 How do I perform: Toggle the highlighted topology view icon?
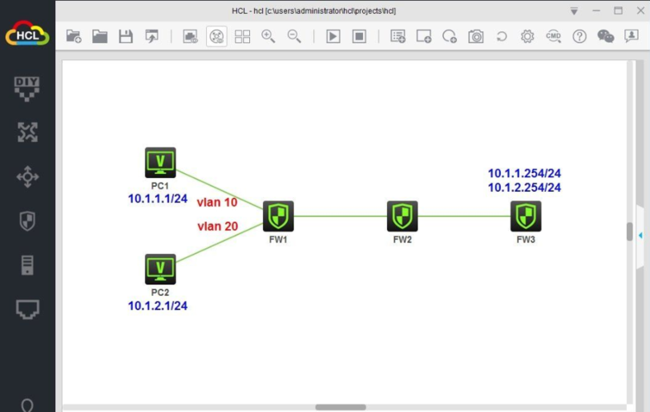tap(216, 36)
